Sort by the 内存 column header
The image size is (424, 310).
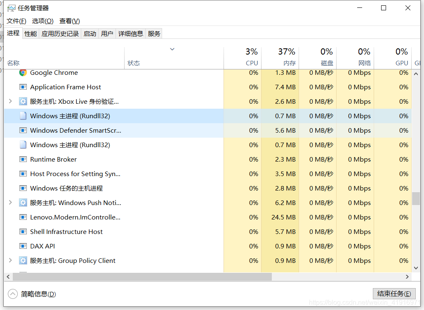point(280,58)
